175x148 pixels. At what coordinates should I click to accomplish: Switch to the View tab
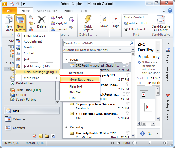coord(84,11)
